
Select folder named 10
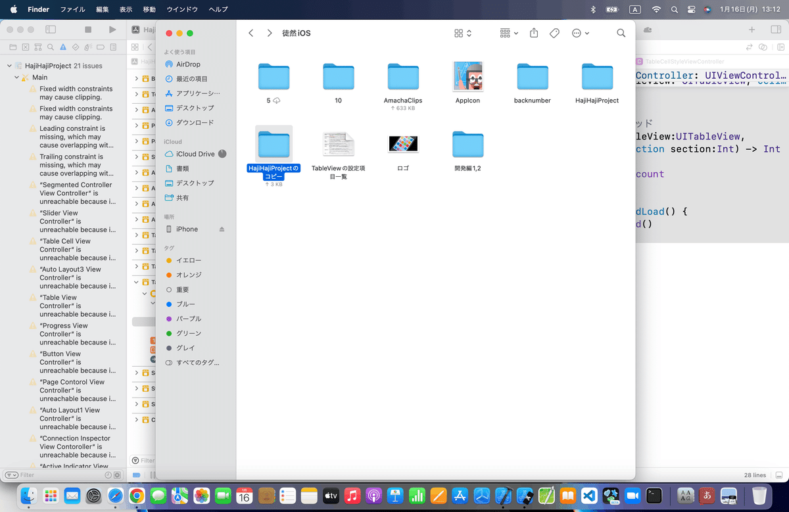(x=338, y=77)
